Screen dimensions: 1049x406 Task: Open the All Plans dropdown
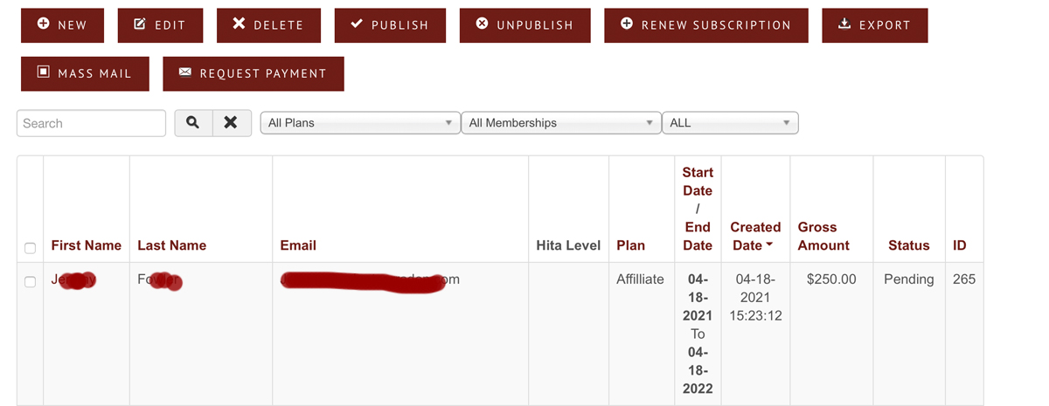[360, 123]
